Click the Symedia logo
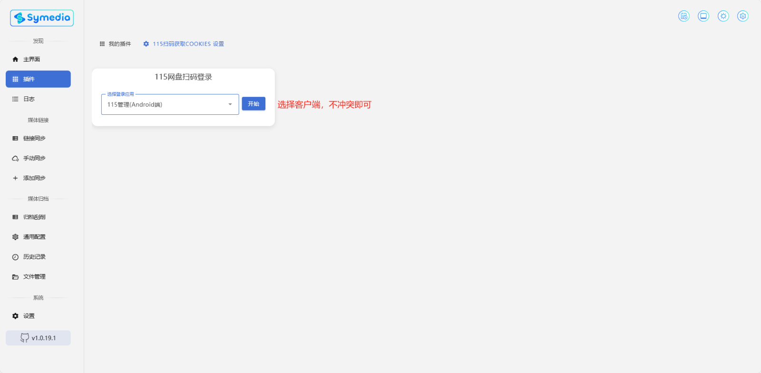Image resolution: width=761 pixels, height=373 pixels. coord(42,18)
